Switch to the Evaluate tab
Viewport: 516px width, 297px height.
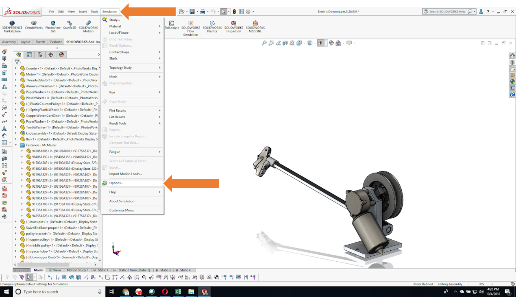pyautogui.click(x=56, y=42)
